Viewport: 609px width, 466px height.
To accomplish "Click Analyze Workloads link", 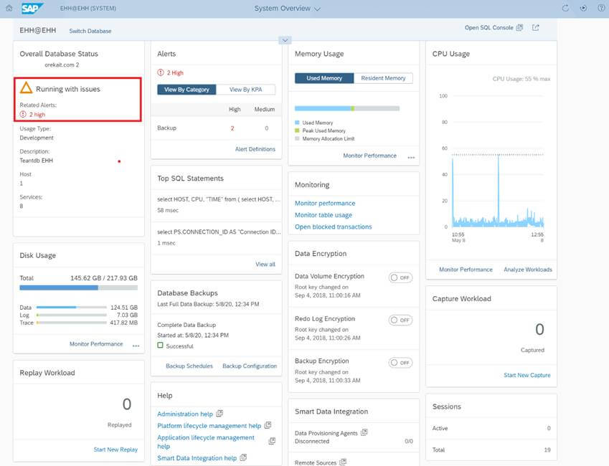I will click(x=528, y=270).
